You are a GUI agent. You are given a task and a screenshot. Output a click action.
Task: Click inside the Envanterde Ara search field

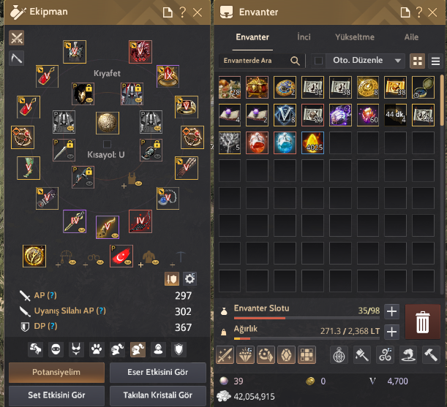tap(255, 61)
